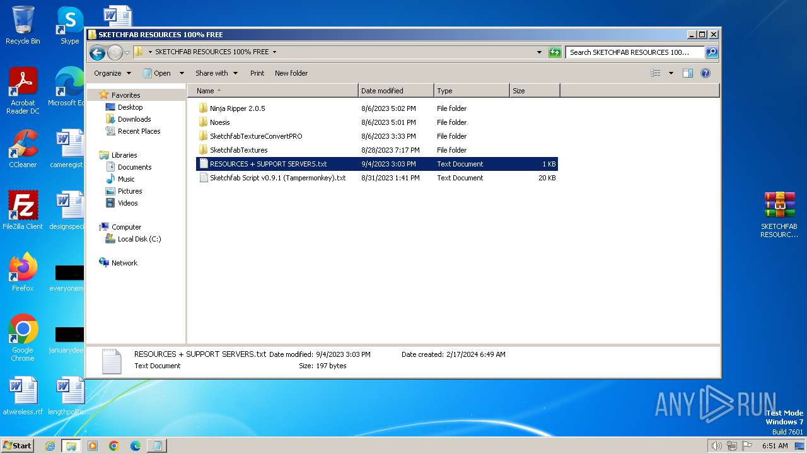
Task: Change view with the view icon
Action: tap(656, 73)
